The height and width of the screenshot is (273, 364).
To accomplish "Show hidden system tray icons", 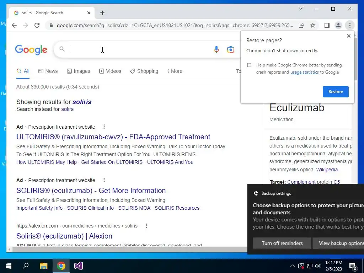I will click(x=293, y=266).
